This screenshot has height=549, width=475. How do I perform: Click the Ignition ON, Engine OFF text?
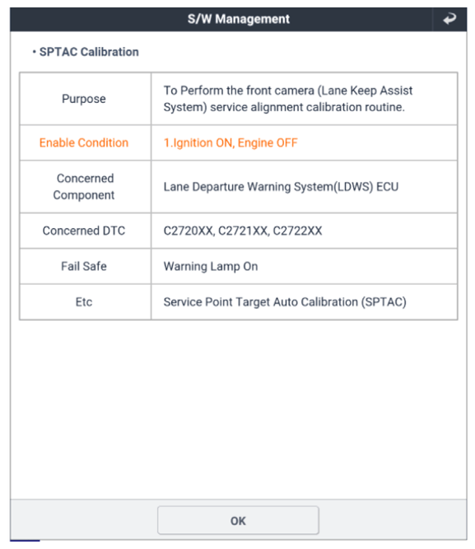(x=231, y=143)
